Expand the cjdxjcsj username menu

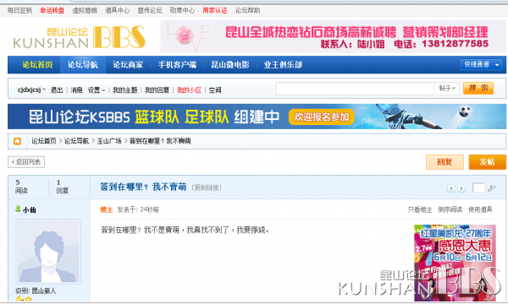pyautogui.click(x=31, y=90)
